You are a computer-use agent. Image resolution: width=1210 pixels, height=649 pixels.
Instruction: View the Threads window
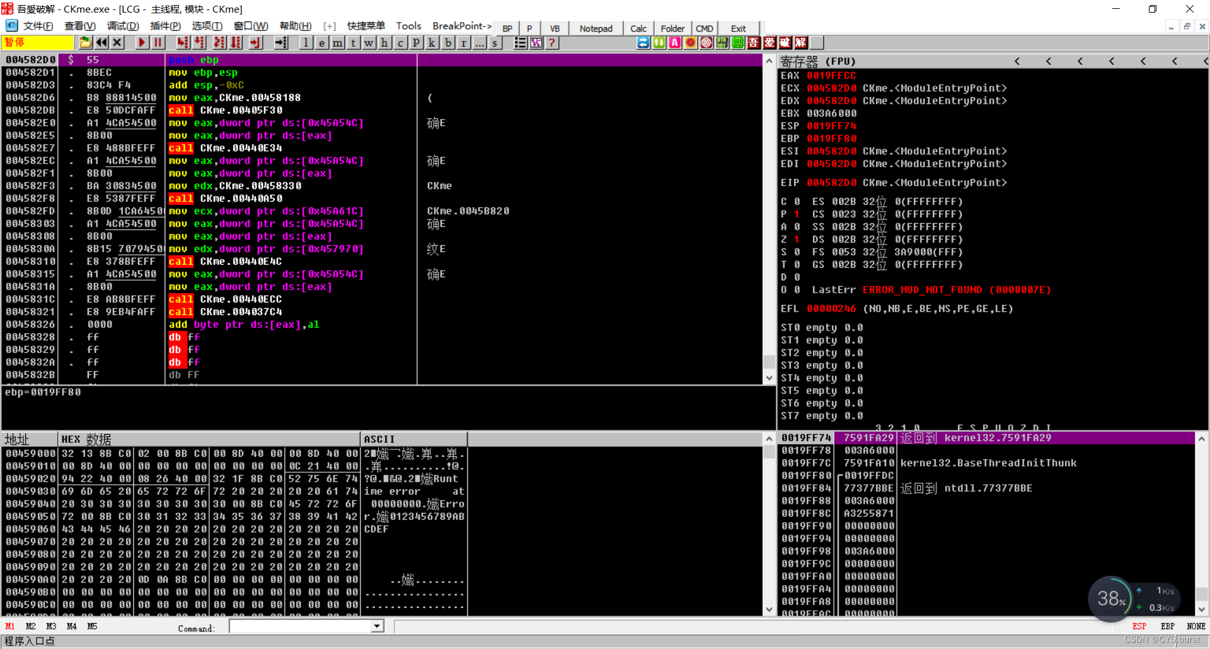point(353,42)
